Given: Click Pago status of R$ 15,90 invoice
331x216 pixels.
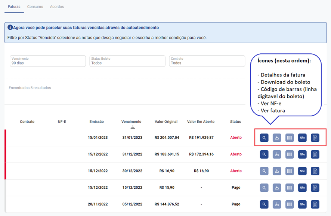Looking at the screenshot, I should point(236,188).
